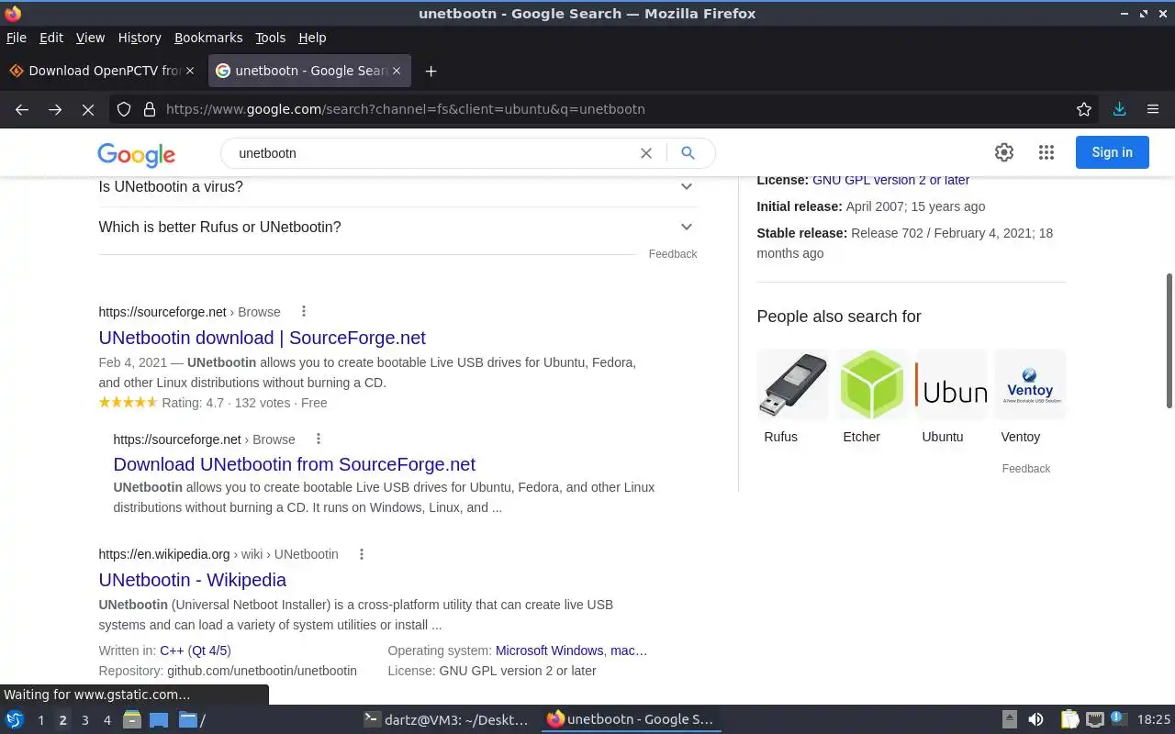Click the Google logo
The height and width of the screenshot is (734, 1175).
coord(136,154)
